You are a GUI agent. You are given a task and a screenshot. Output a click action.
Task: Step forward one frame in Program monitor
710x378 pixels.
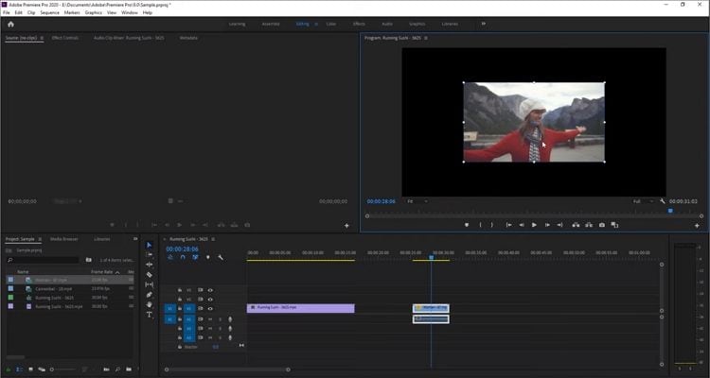point(547,225)
